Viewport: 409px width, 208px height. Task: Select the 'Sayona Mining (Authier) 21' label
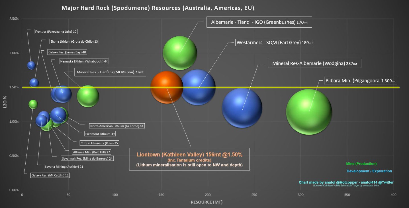(x=64, y=167)
